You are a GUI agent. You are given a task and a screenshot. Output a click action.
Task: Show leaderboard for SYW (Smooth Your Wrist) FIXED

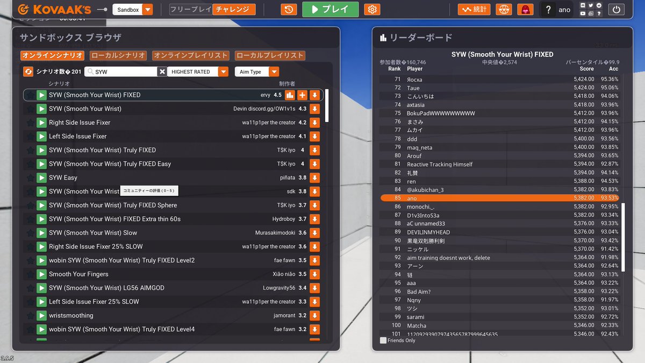[290, 95]
